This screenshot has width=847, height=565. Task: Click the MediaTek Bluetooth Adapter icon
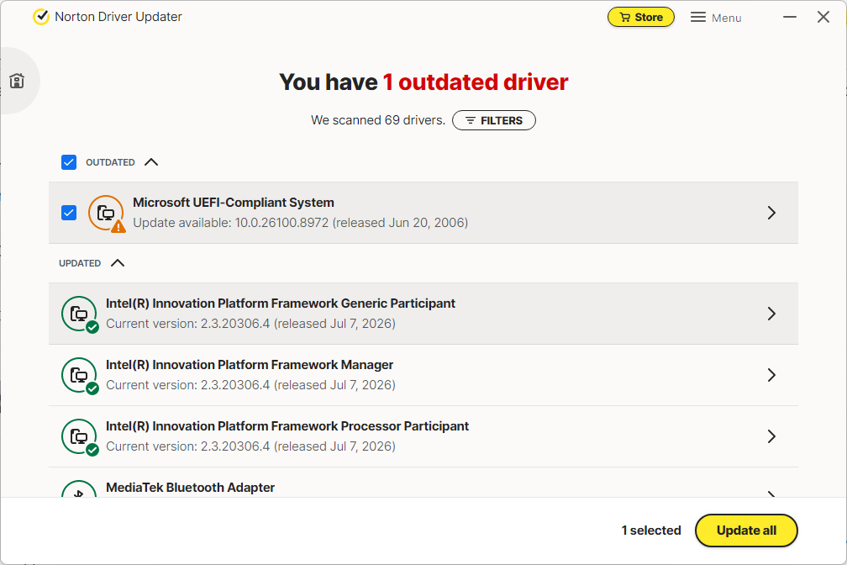coord(79,489)
